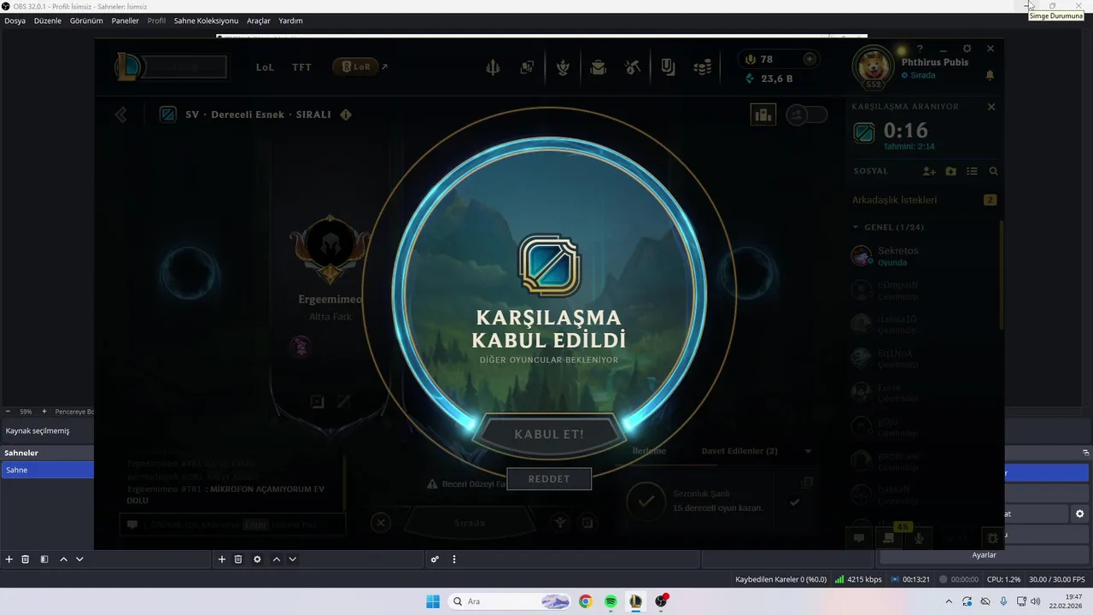1093x615 pixels.
Task: Pop out the controls dock icon
Action: coord(1086,453)
